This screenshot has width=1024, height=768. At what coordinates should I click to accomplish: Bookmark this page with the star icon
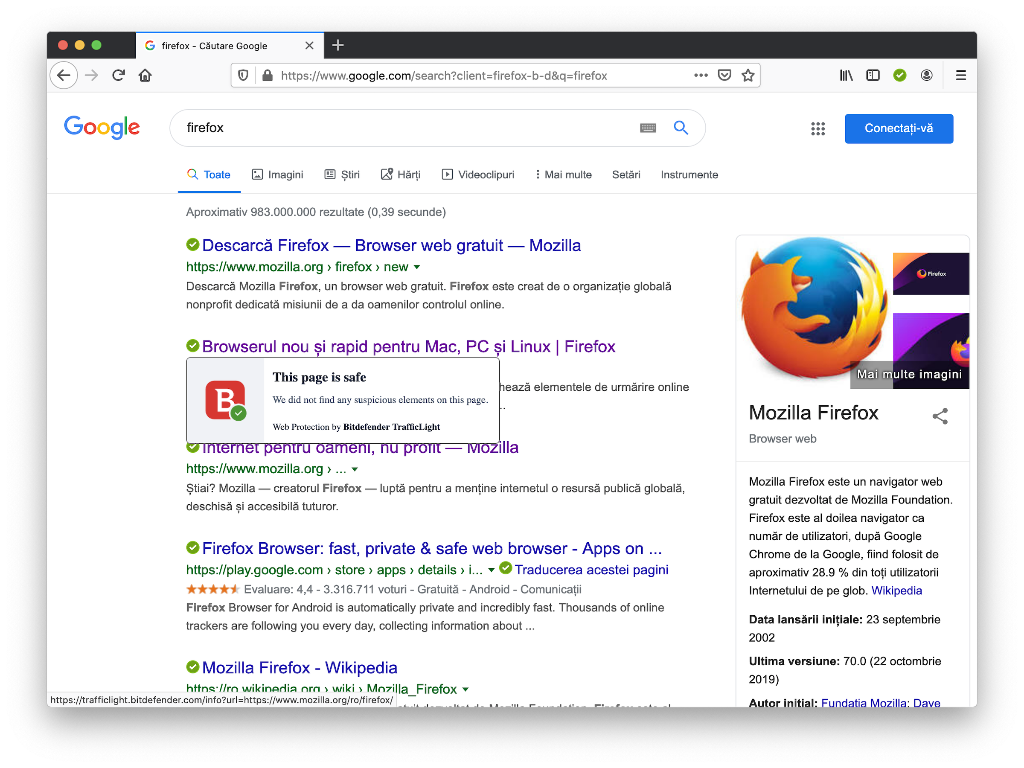[x=748, y=75]
